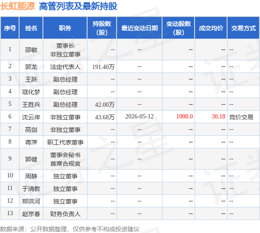Click 郭龙's holding 191.40万

click(103, 67)
